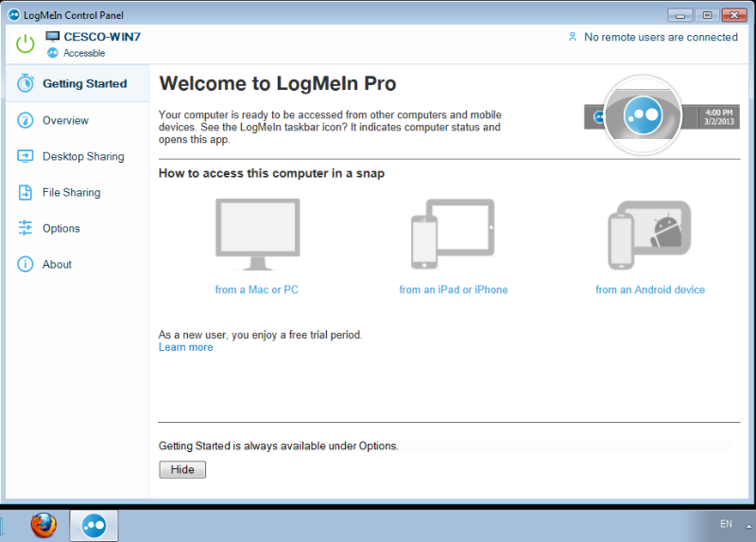Click 'As a new user, you enjoy a free trial period.'
Screen dimensions: 756x542
[x=261, y=335]
